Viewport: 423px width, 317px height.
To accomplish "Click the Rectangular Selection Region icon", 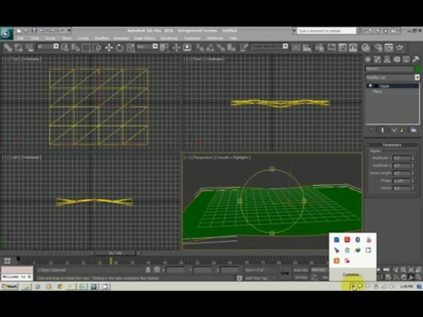I will [x=86, y=48].
